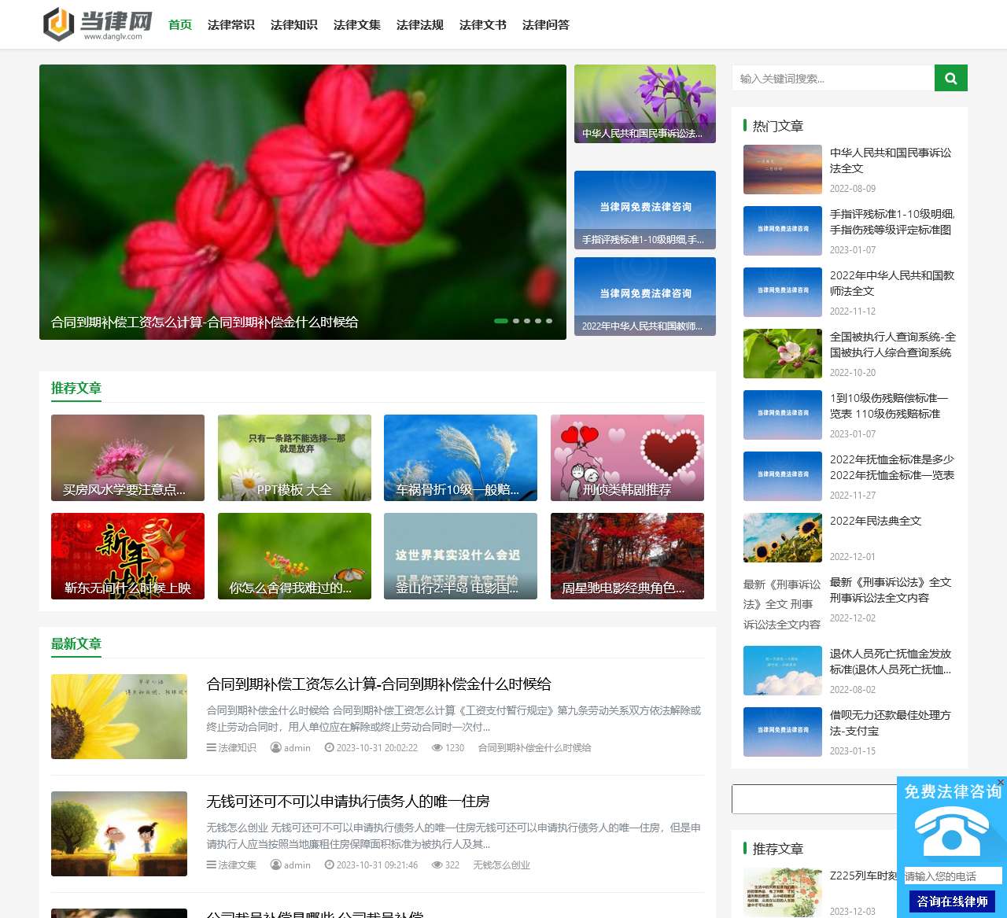Open the PPT模板 大全 recommended card
The width and height of the screenshot is (1007, 918).
294,458
